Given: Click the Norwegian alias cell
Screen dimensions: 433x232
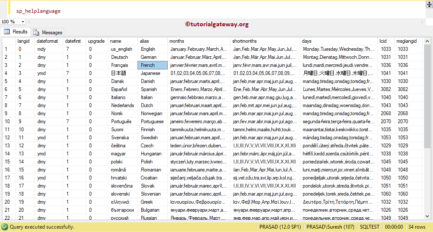Looking at the screenshot, I should 152,113.
